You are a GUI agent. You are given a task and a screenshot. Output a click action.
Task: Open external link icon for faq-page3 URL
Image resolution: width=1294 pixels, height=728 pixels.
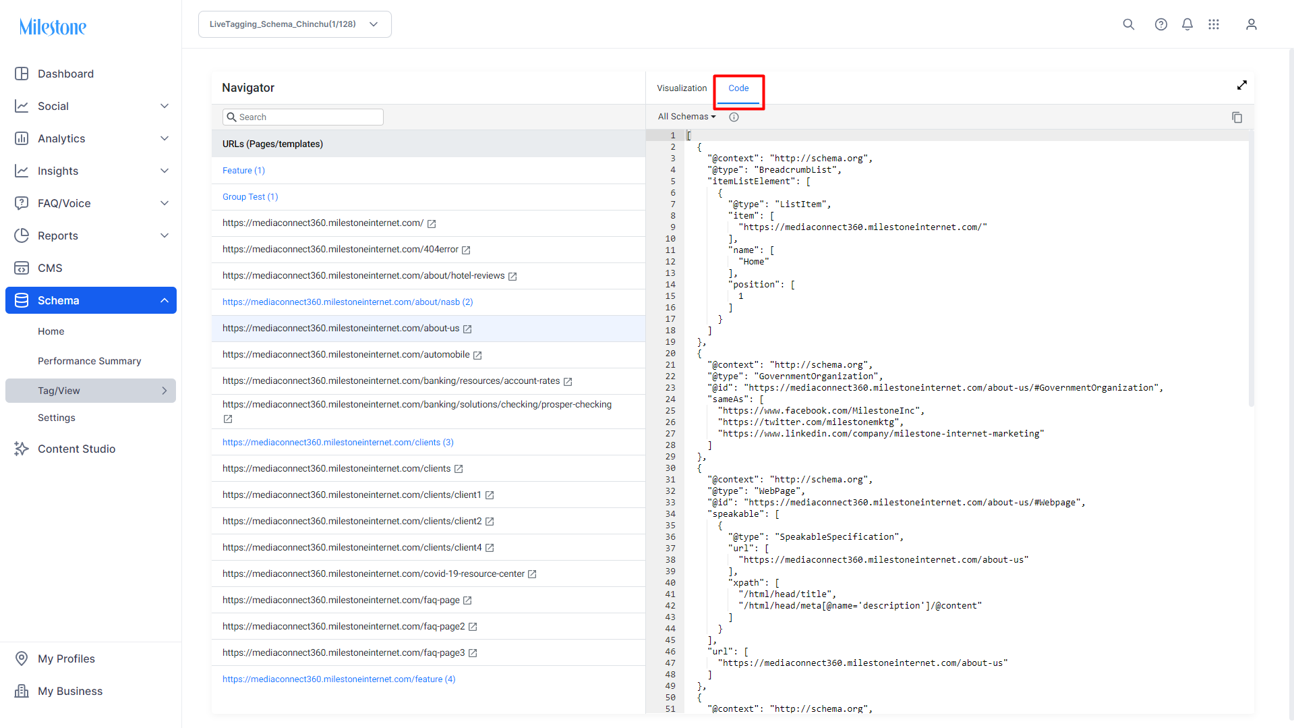(473, 653)
